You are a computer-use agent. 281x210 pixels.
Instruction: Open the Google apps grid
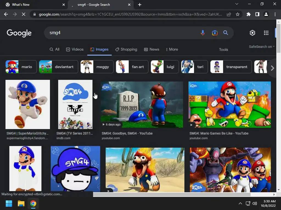266,33
